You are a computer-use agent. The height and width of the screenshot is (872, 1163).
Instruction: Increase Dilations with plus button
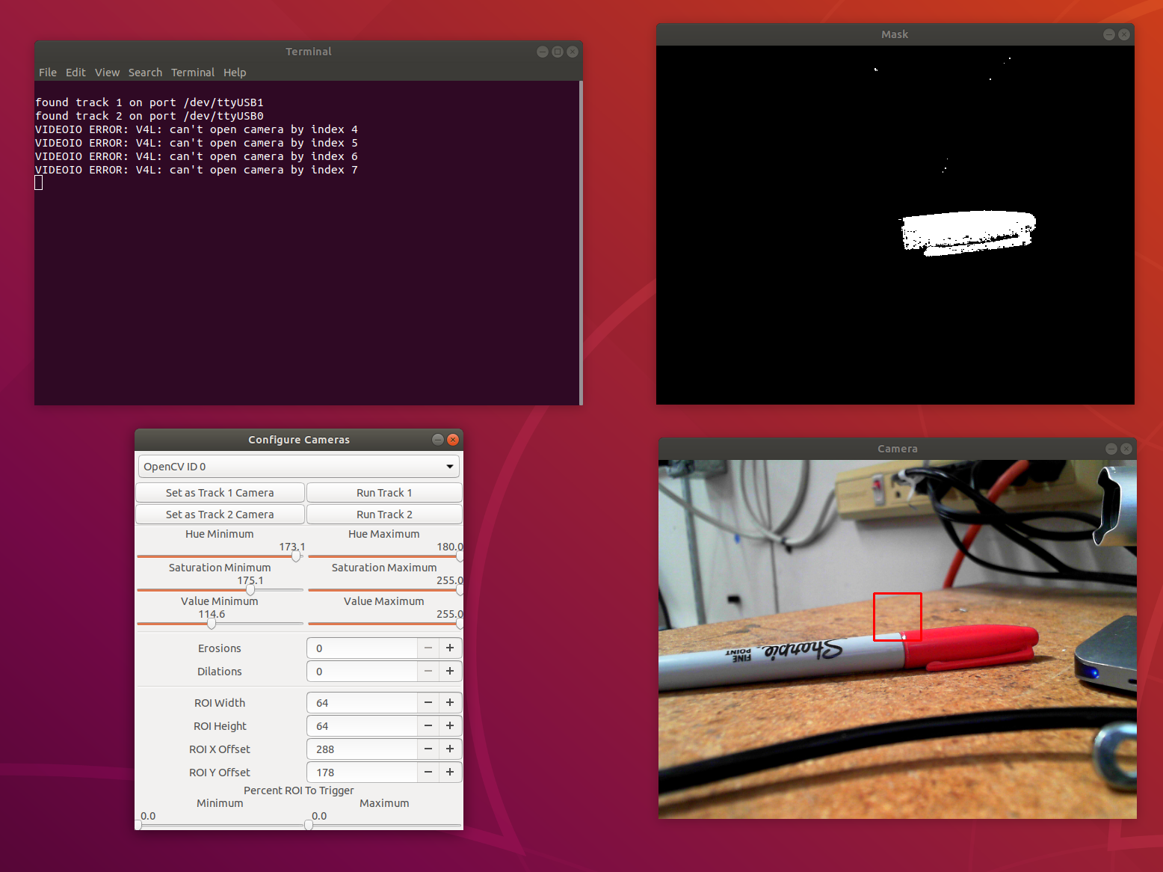(450, 672)
